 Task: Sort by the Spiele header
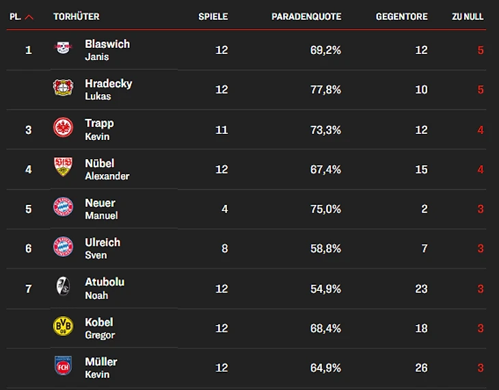click(213, 16)
